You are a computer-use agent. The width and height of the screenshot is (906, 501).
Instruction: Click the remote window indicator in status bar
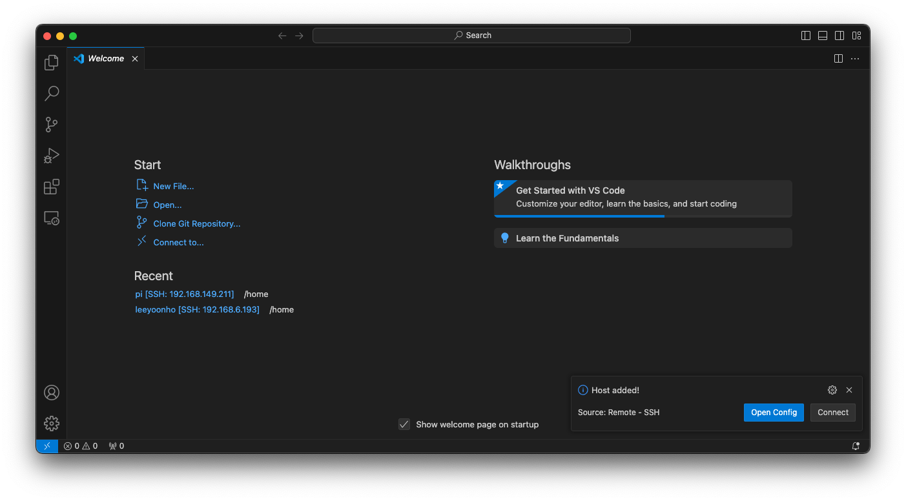(47, 446)
